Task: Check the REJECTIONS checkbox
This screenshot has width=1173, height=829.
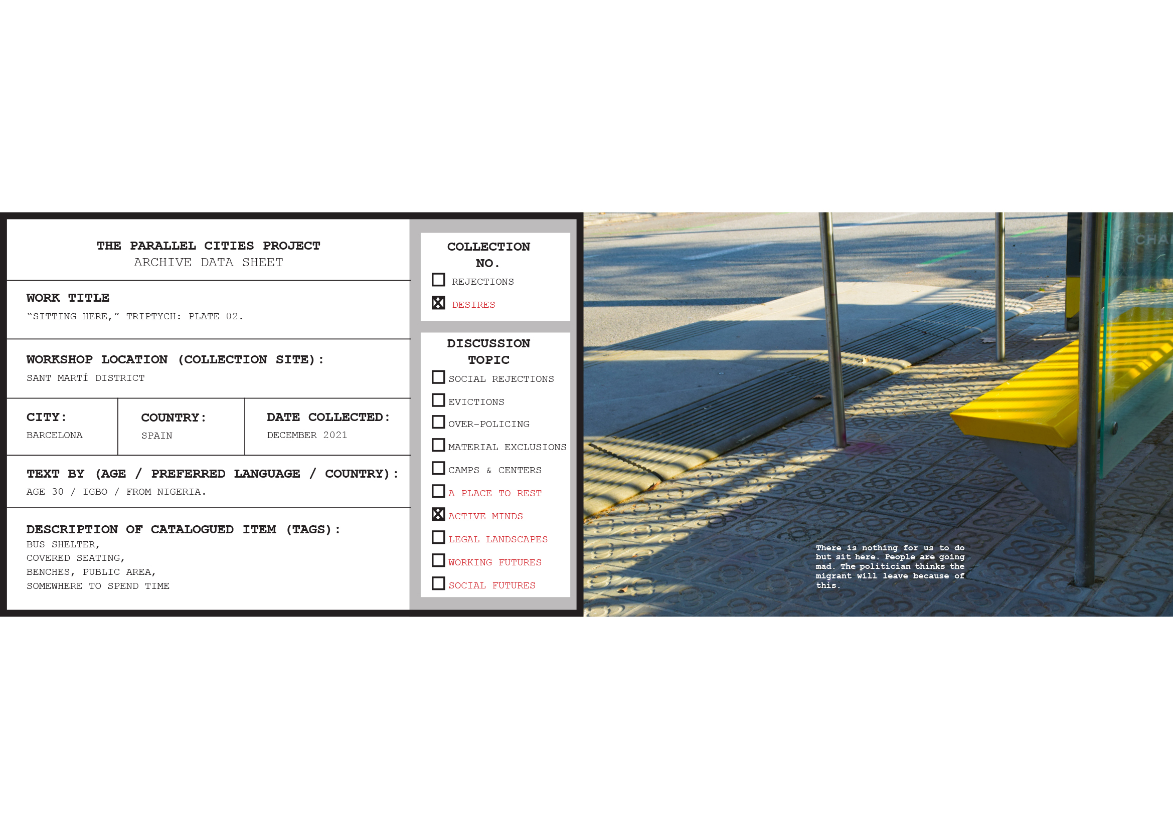Action: (438, 280)
